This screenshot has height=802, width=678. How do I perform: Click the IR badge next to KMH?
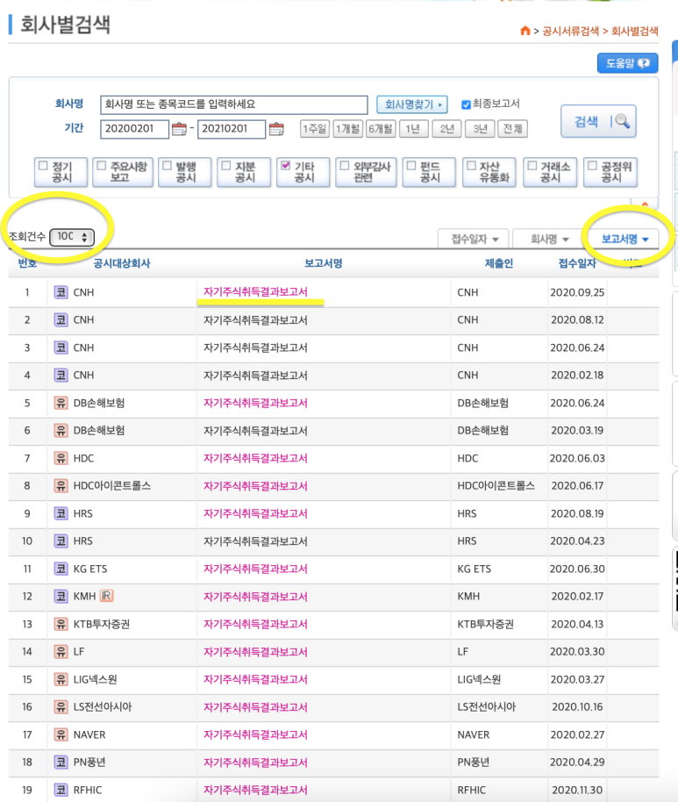click(x=106, y=597)
